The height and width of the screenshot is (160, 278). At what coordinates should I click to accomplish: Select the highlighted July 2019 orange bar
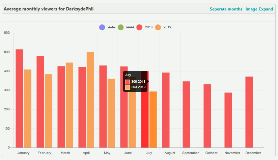tap(153, 119)
